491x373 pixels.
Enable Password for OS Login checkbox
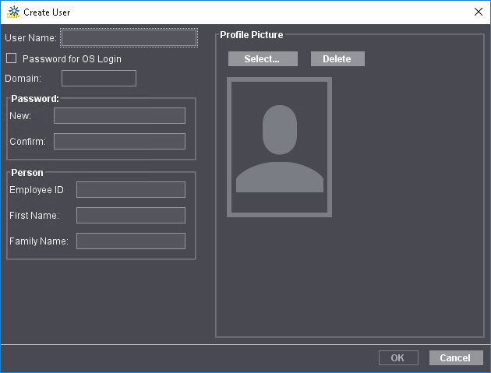12,58
